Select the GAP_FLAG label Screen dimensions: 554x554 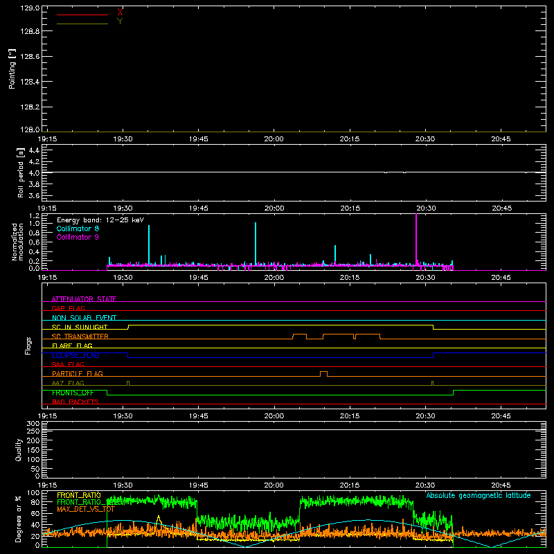68,308
